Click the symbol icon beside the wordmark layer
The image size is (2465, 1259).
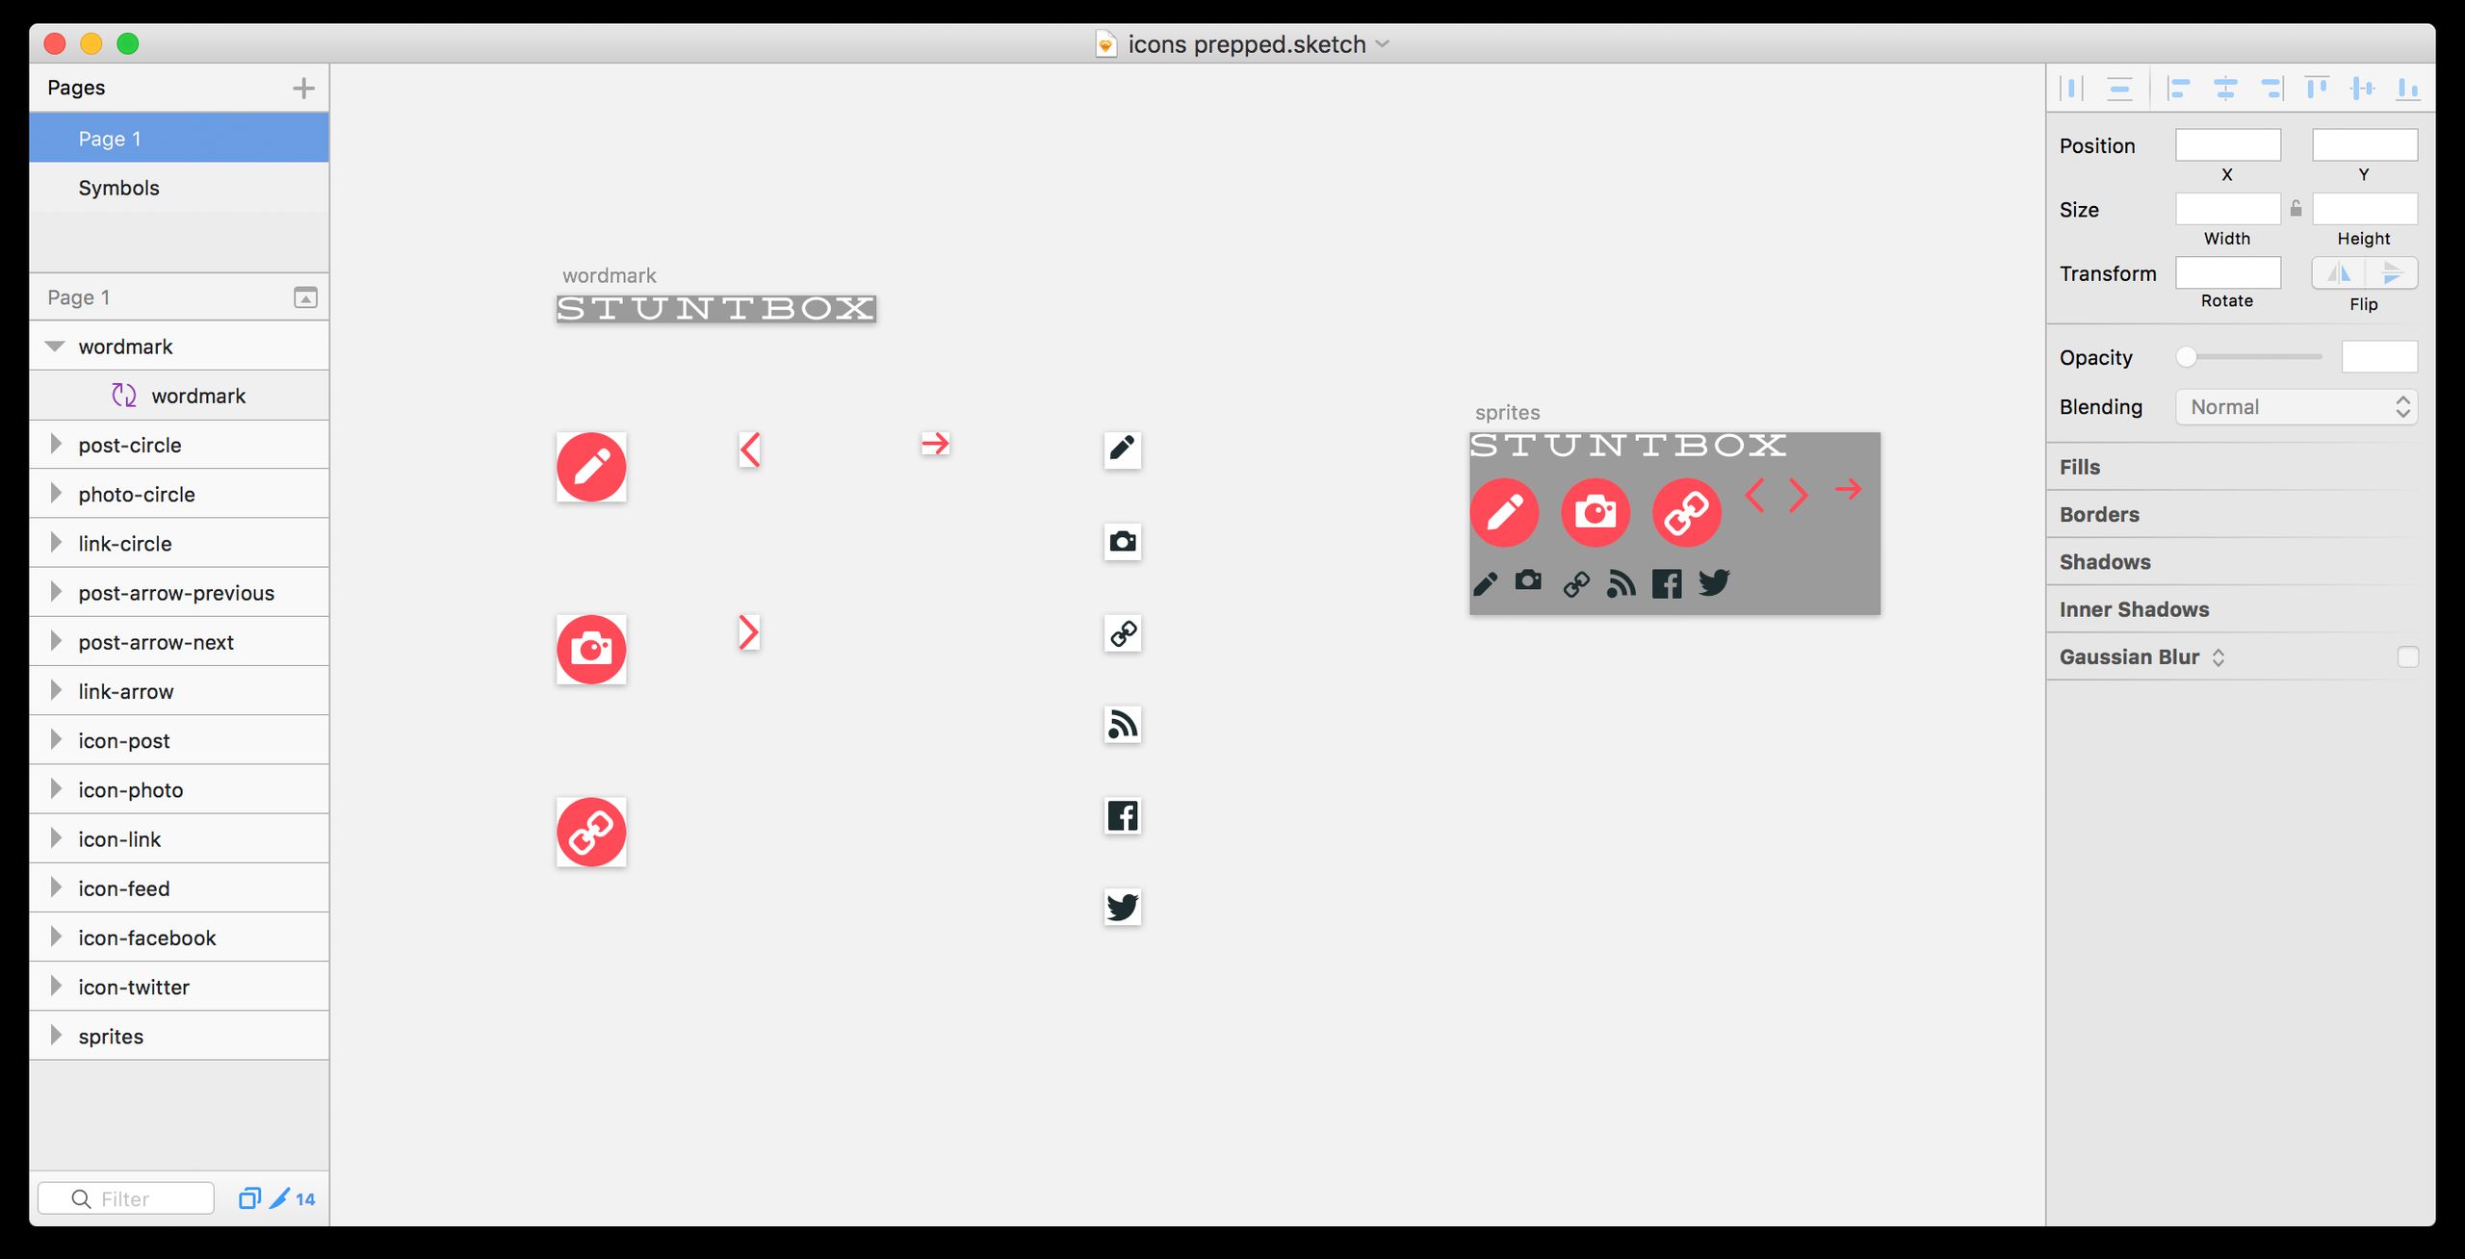(x=125, y=395)
